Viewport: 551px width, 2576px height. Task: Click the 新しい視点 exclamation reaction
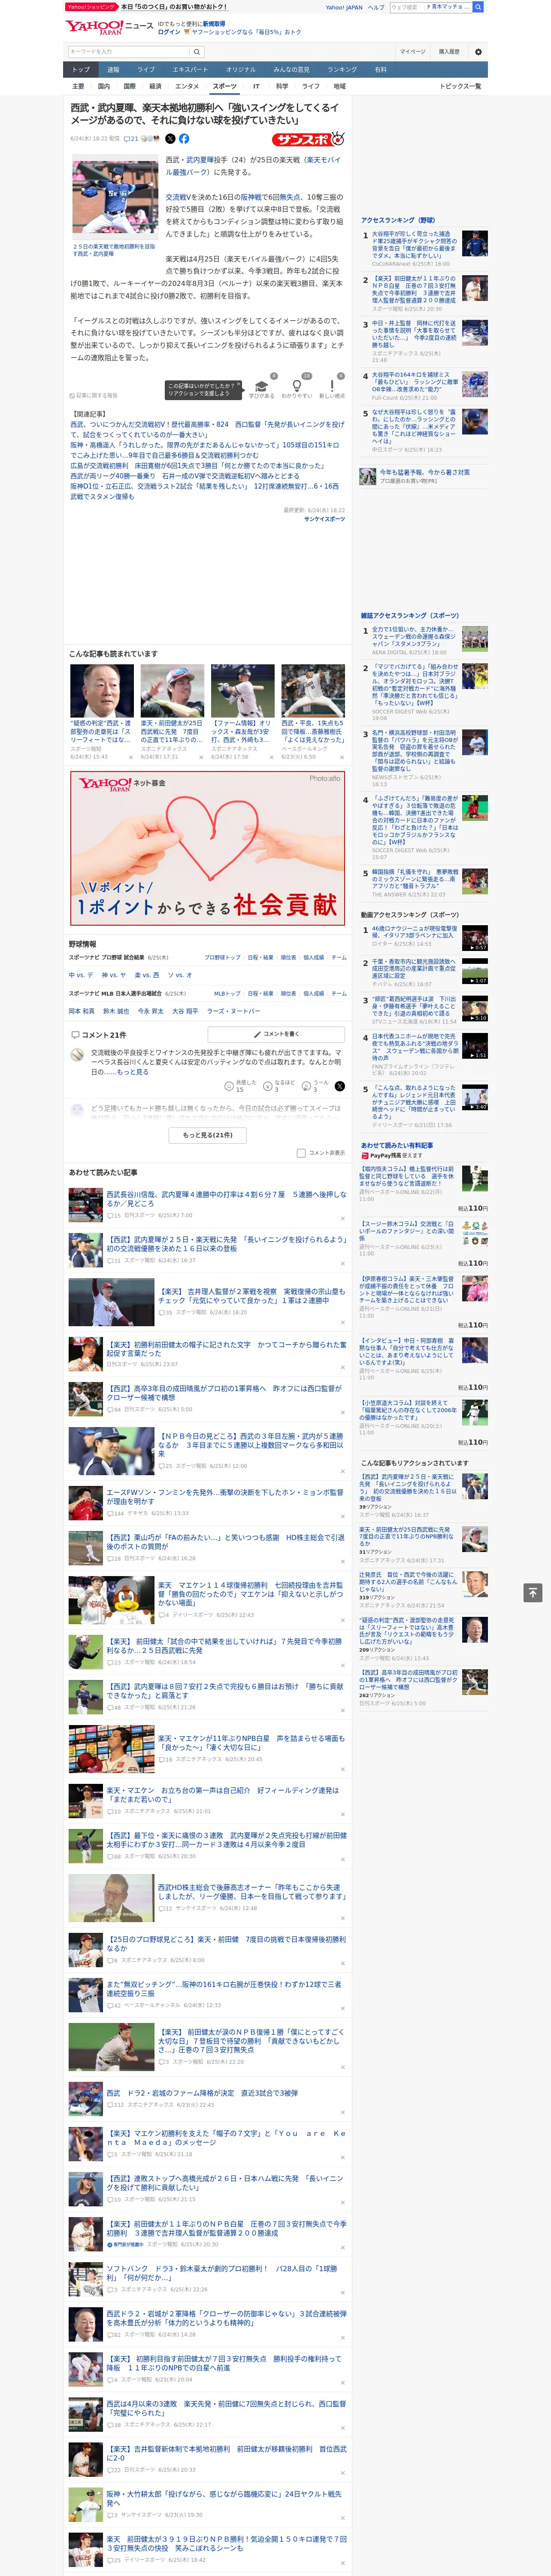(332, 388)
